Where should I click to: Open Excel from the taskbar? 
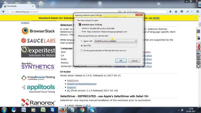(43, 110)
